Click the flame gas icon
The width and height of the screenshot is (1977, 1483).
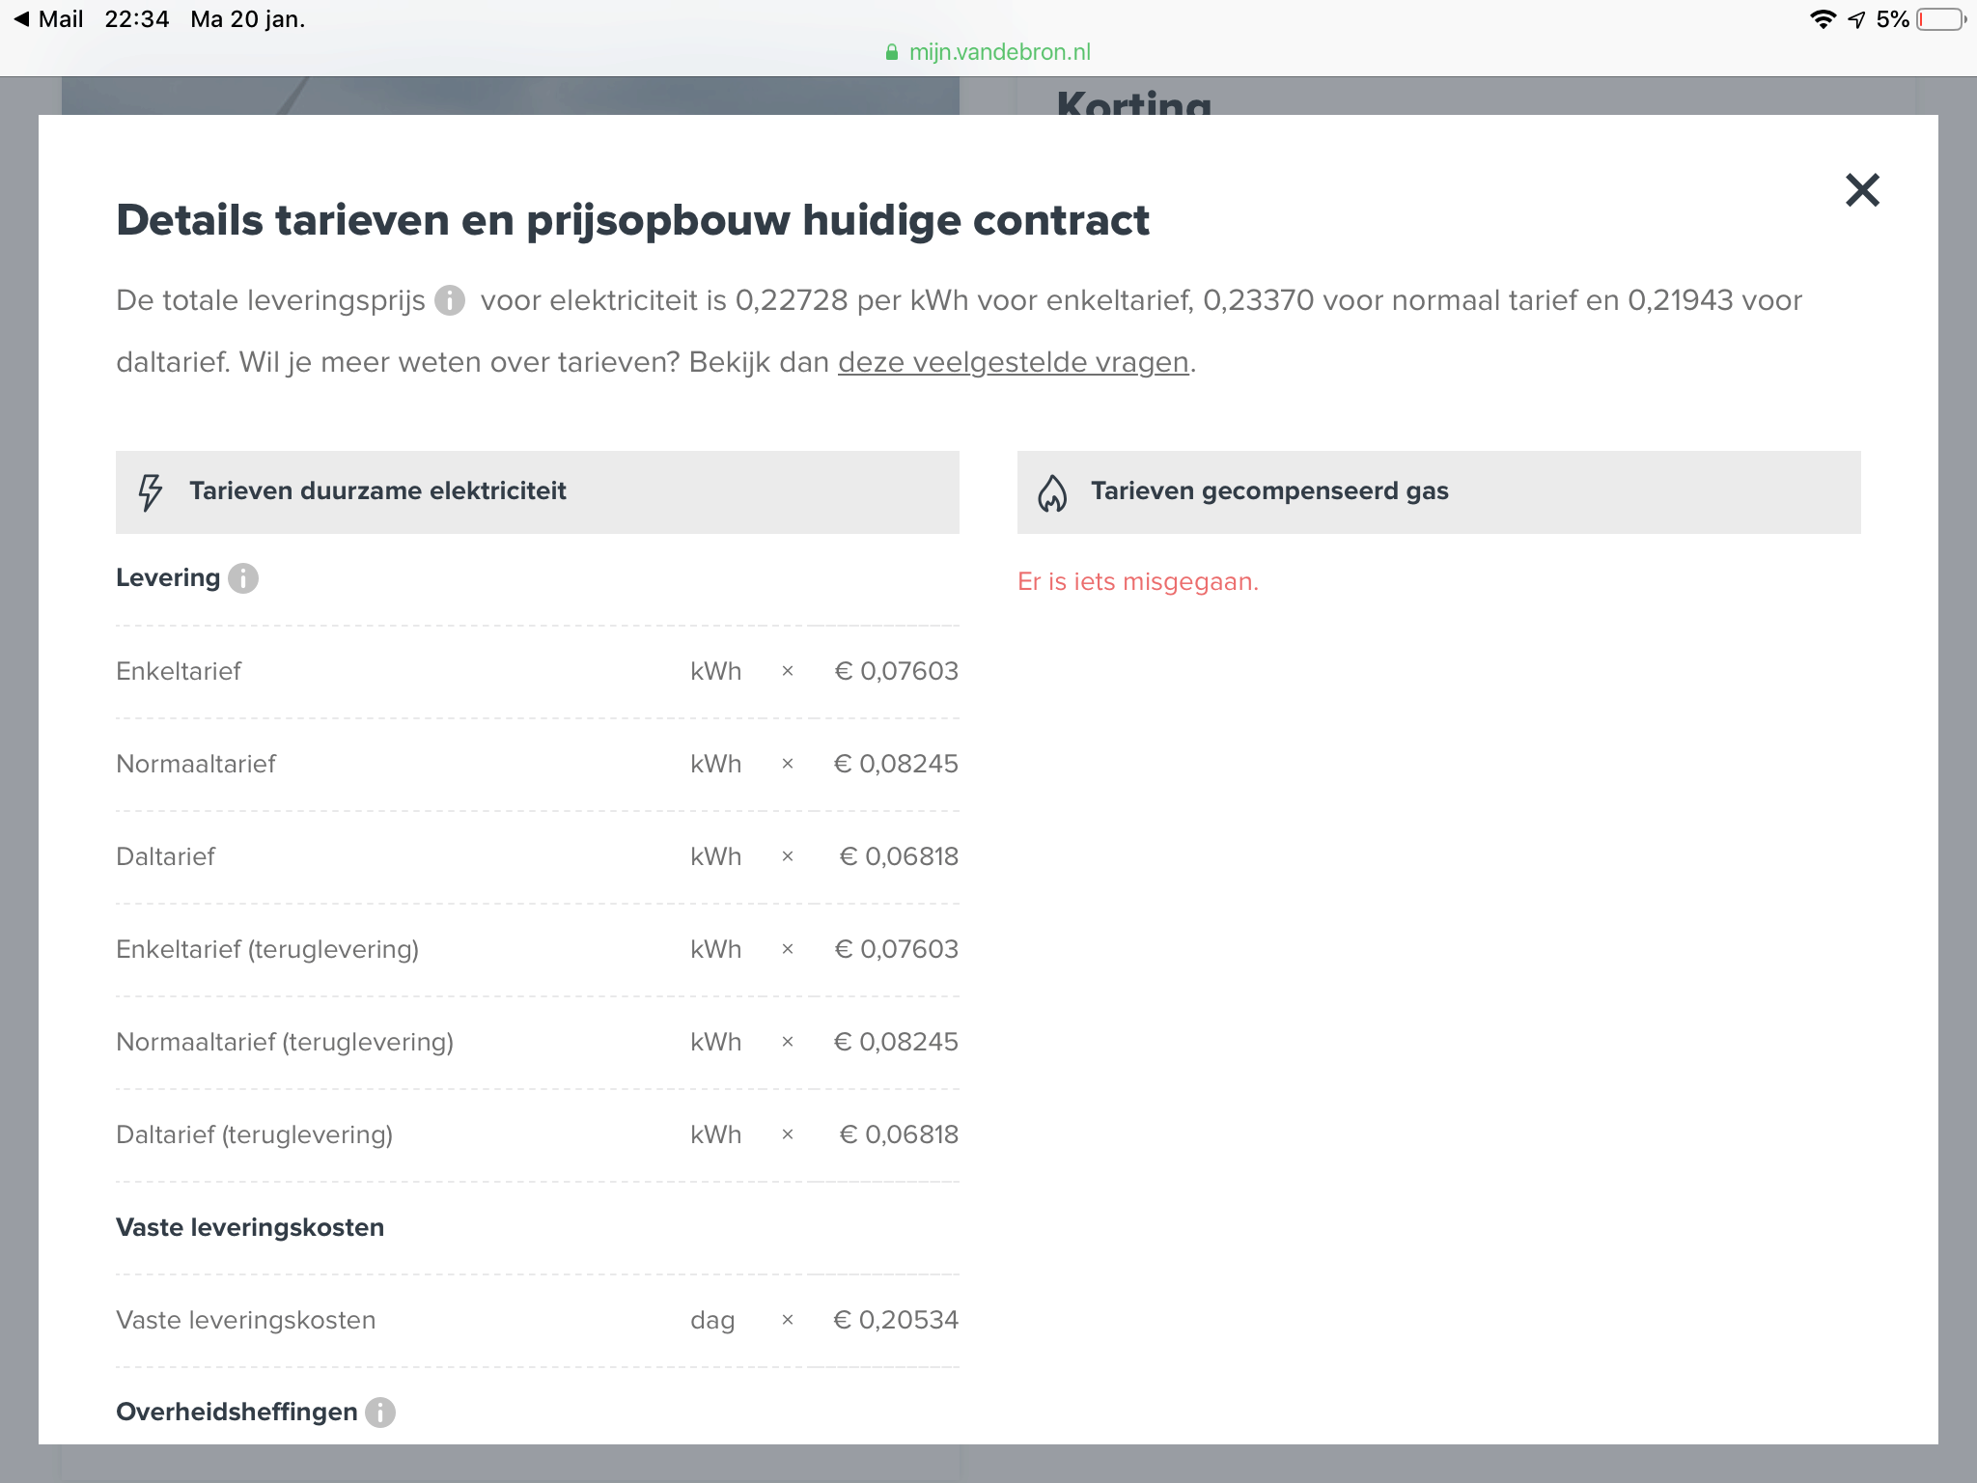(x=1051, y=492)
